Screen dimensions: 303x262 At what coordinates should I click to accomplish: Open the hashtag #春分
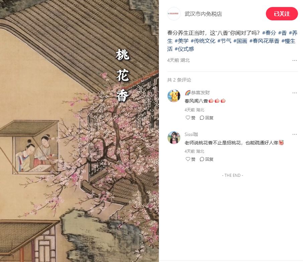pos(269,33)
